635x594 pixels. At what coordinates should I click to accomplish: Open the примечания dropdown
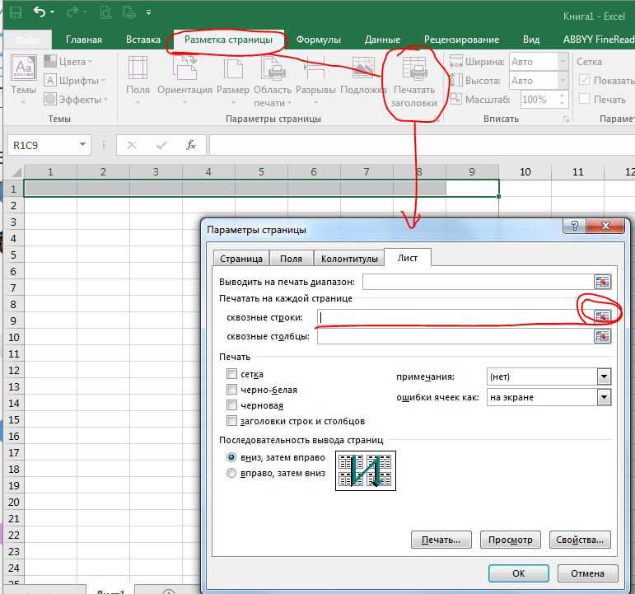[x=604, y=377]
